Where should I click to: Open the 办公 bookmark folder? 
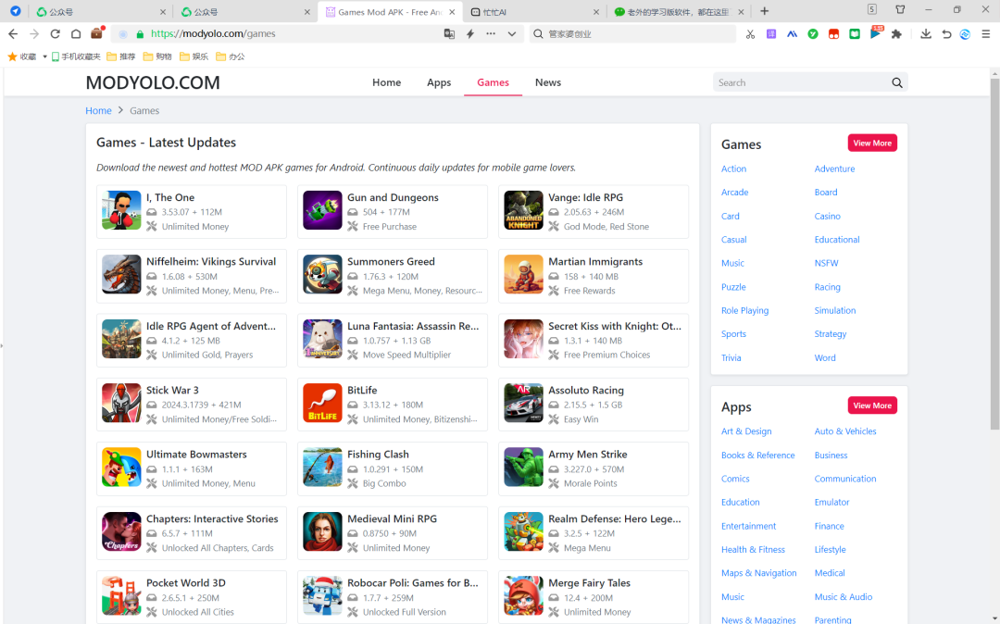click(x=231, y=56)
